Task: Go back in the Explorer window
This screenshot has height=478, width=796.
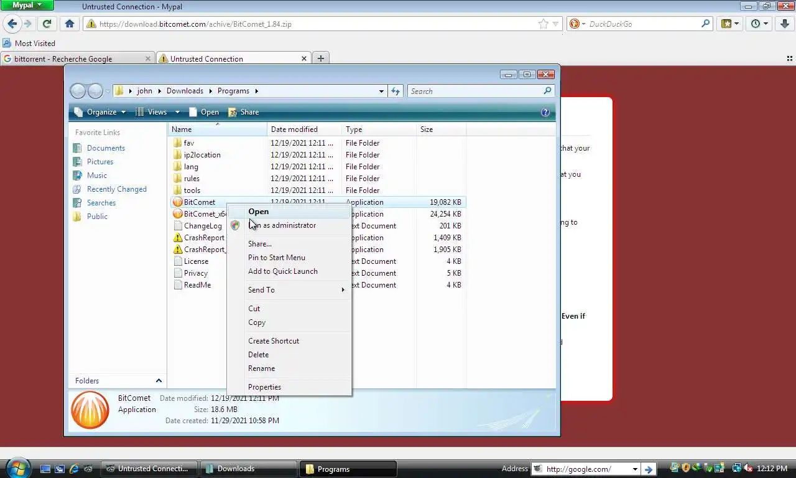Action: point(78,91)
